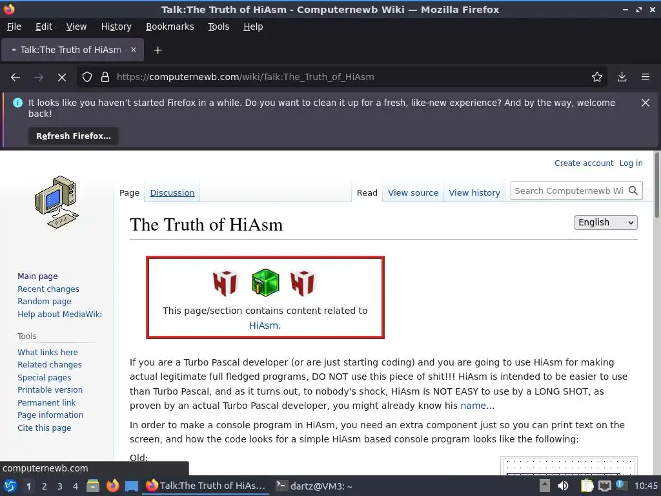Open the Downloads panel
661x496 pixels.
[622, 77]
